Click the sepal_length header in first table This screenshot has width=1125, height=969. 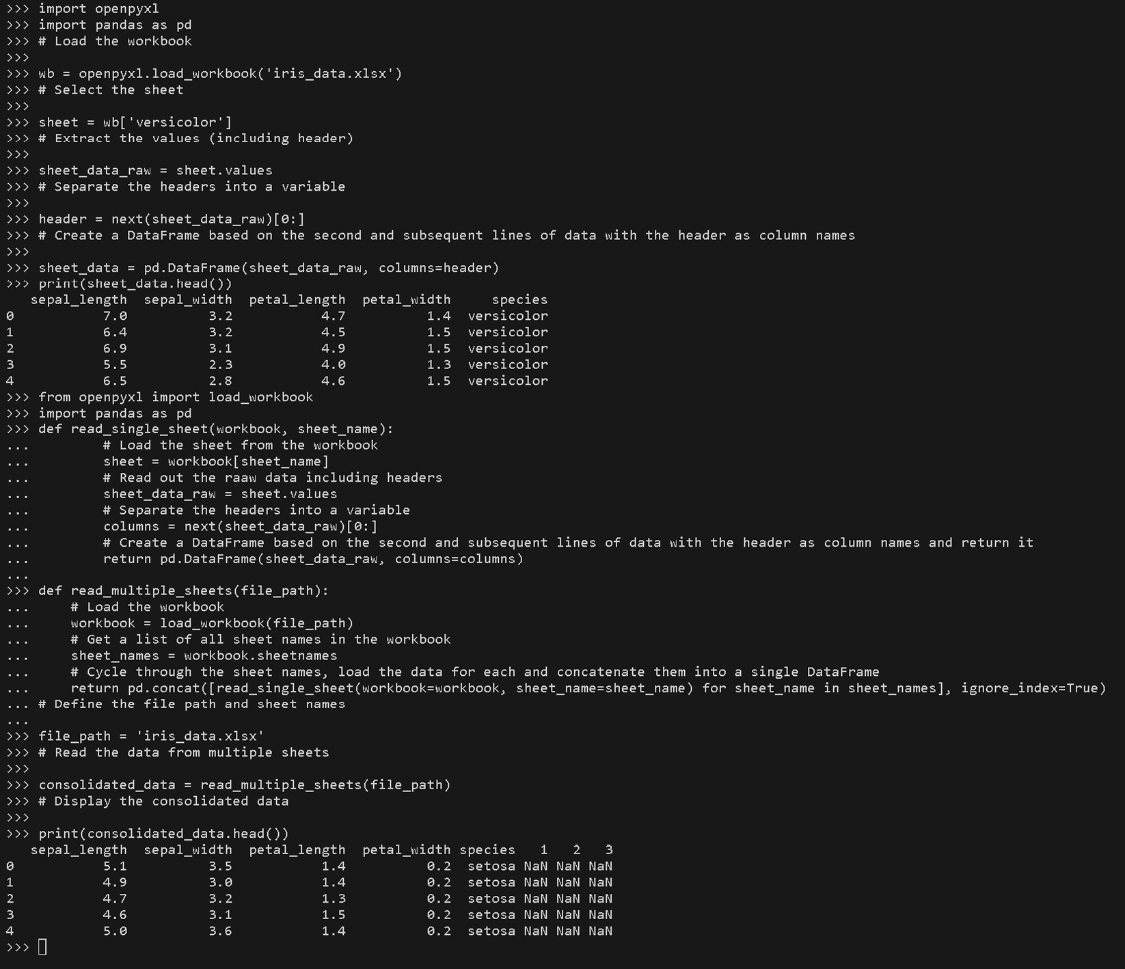[x=79, y=299]
